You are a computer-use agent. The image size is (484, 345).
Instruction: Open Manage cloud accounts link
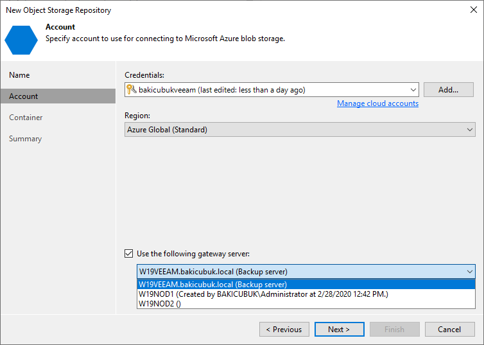(377, 103)
